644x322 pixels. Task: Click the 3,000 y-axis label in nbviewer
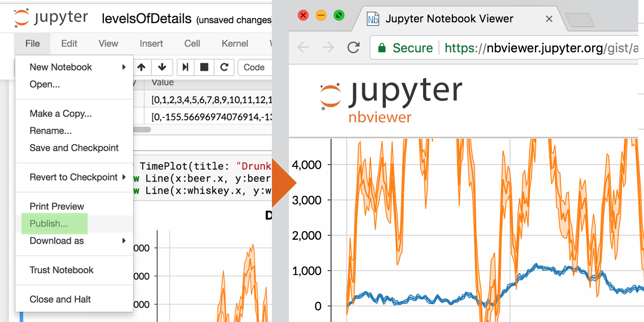(306, 200)
